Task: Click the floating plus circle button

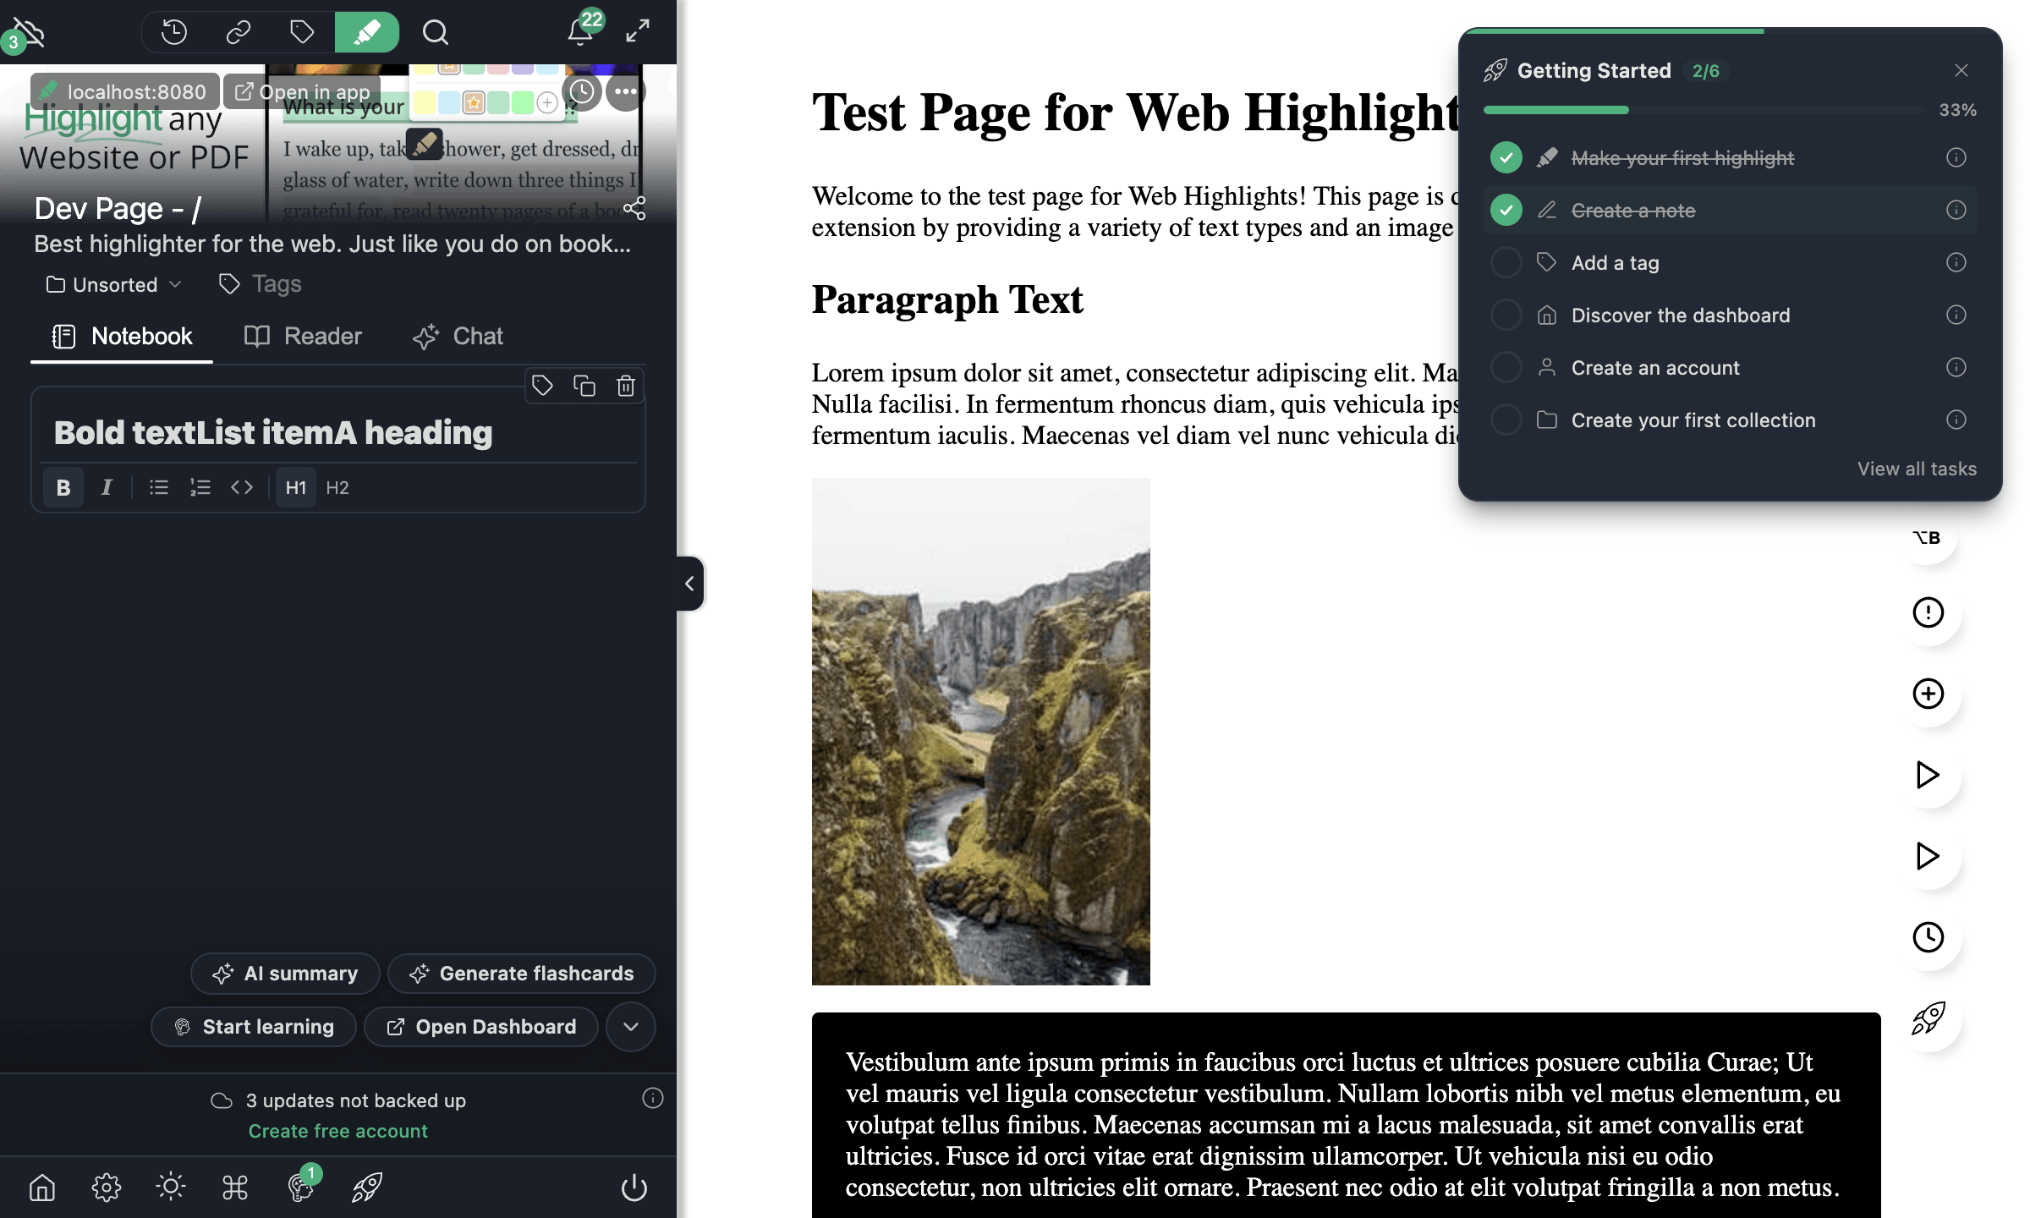Action: pyautogui.click(x=1928, y=694)
